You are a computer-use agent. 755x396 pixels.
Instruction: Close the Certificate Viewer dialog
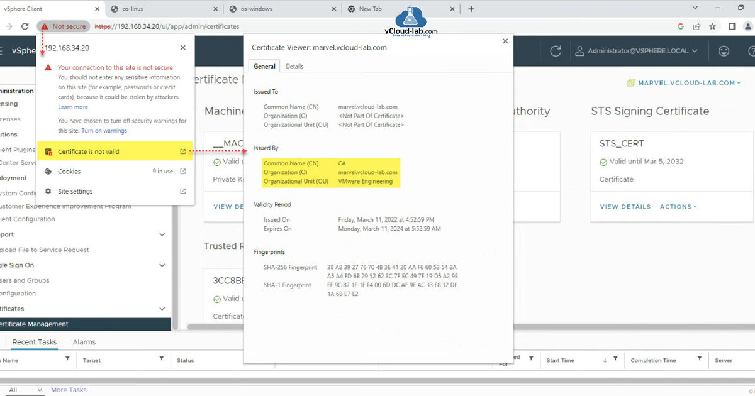tap(505, 41)
